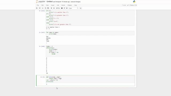Click the edit mode pencil icon

[128, 5]
